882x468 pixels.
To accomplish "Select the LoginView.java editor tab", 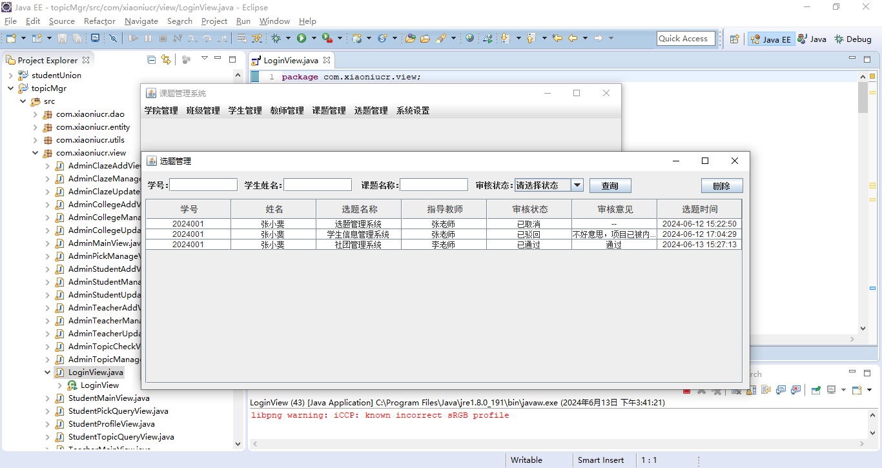I will coord(291,61).
